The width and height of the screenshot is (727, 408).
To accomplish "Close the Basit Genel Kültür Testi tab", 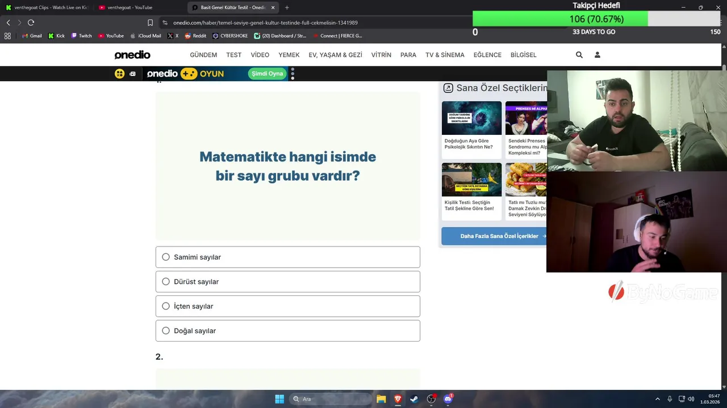I will tap(273, 7).
